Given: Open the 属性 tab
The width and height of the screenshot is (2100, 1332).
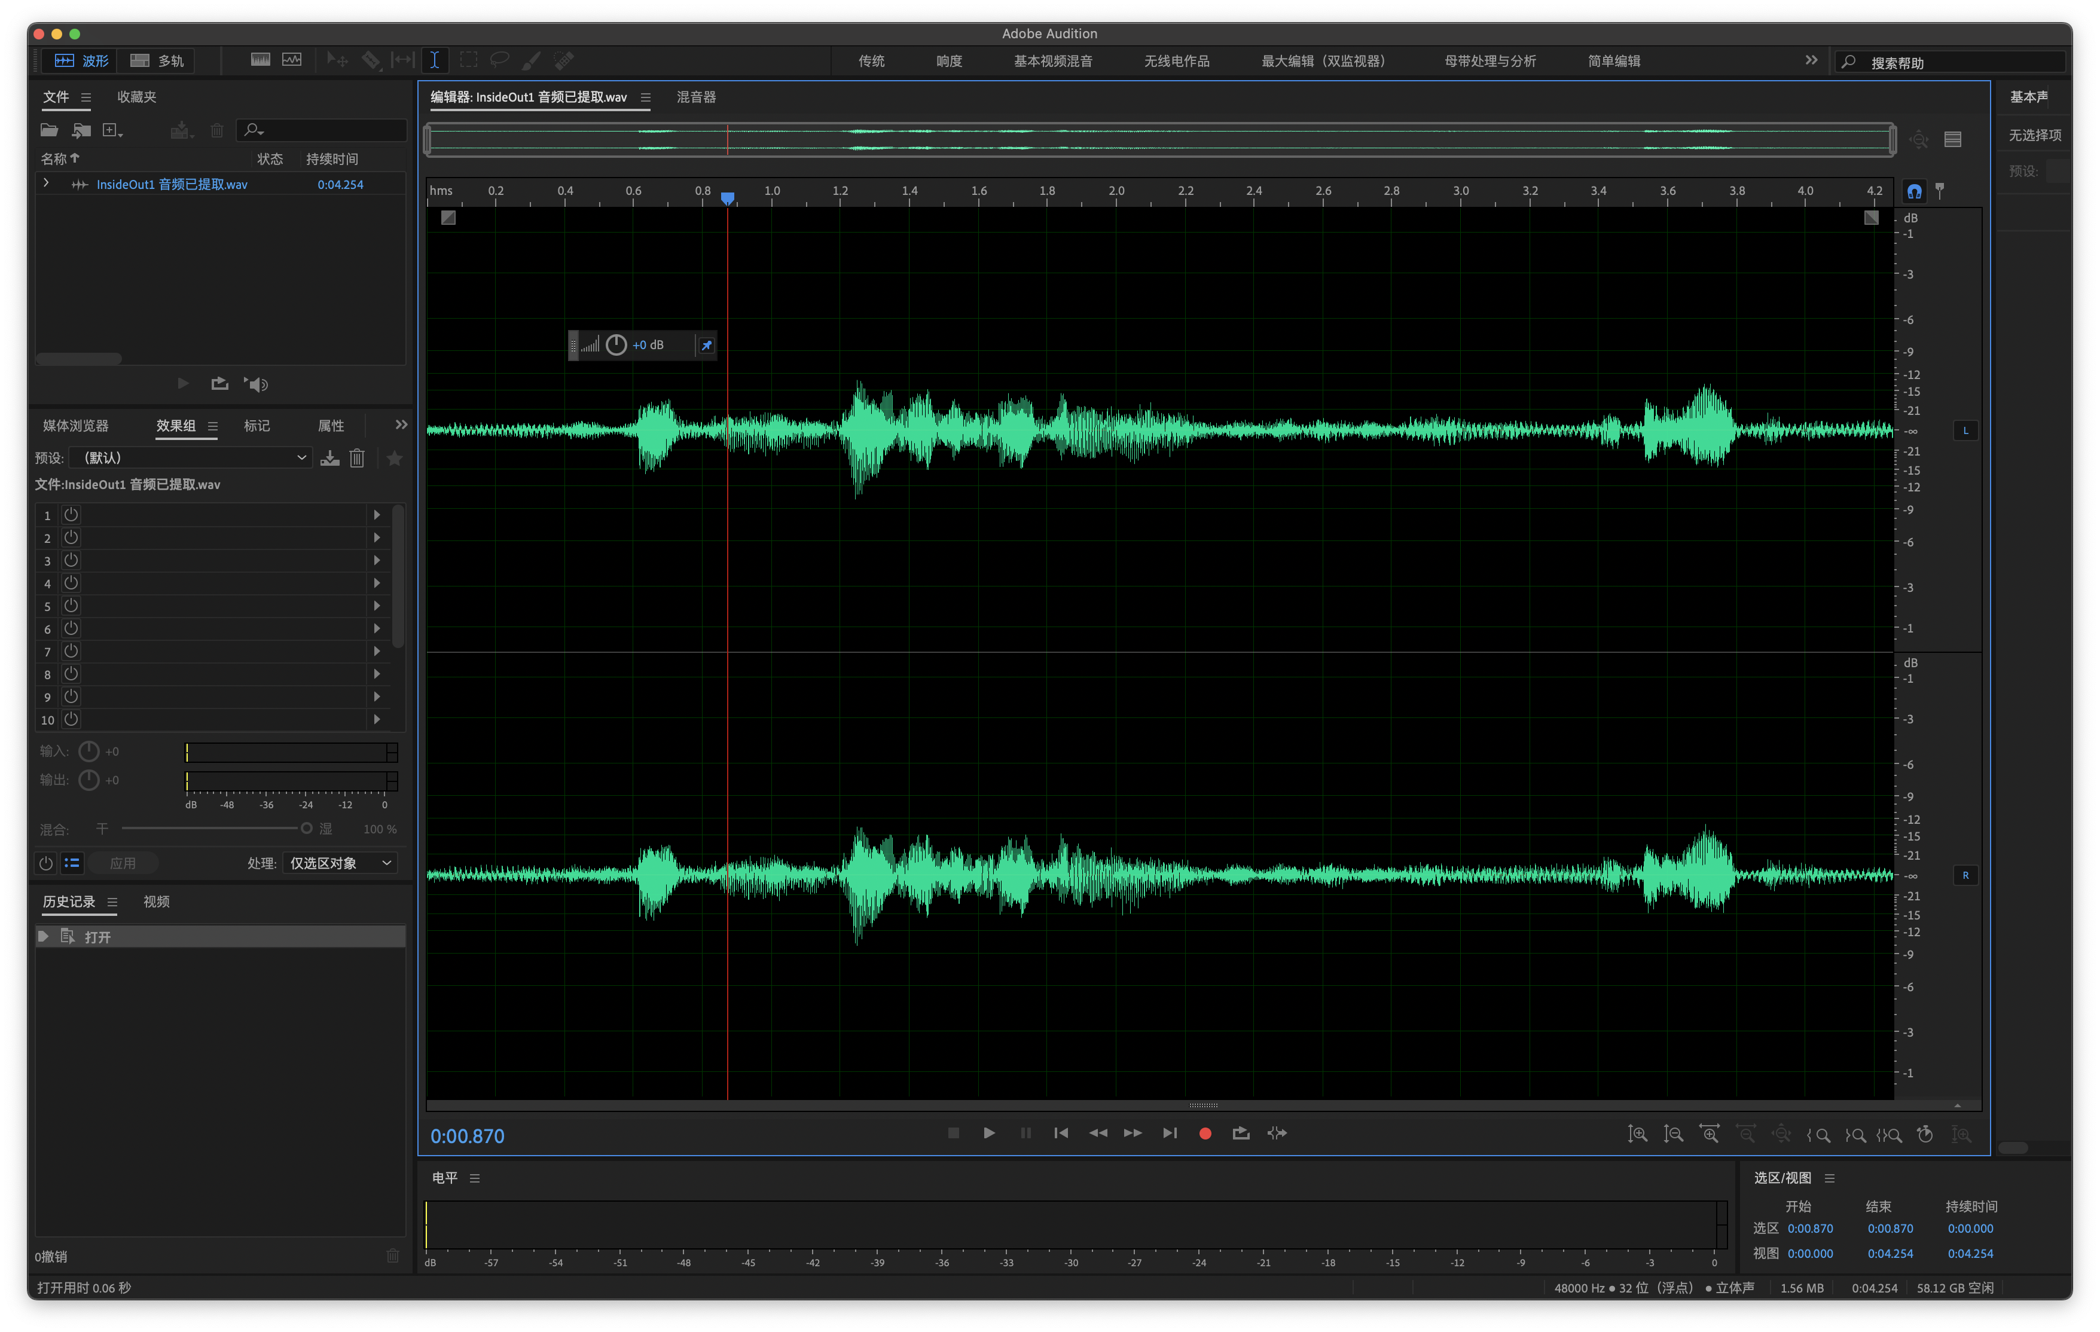Looking at the screenshot, I should click(x=331, y=426).
